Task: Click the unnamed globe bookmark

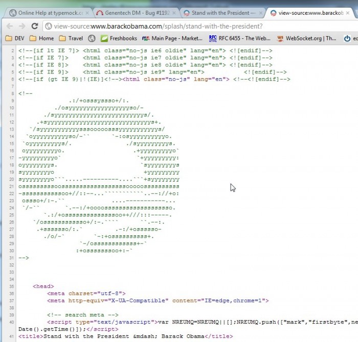Action: click(92, 38)
